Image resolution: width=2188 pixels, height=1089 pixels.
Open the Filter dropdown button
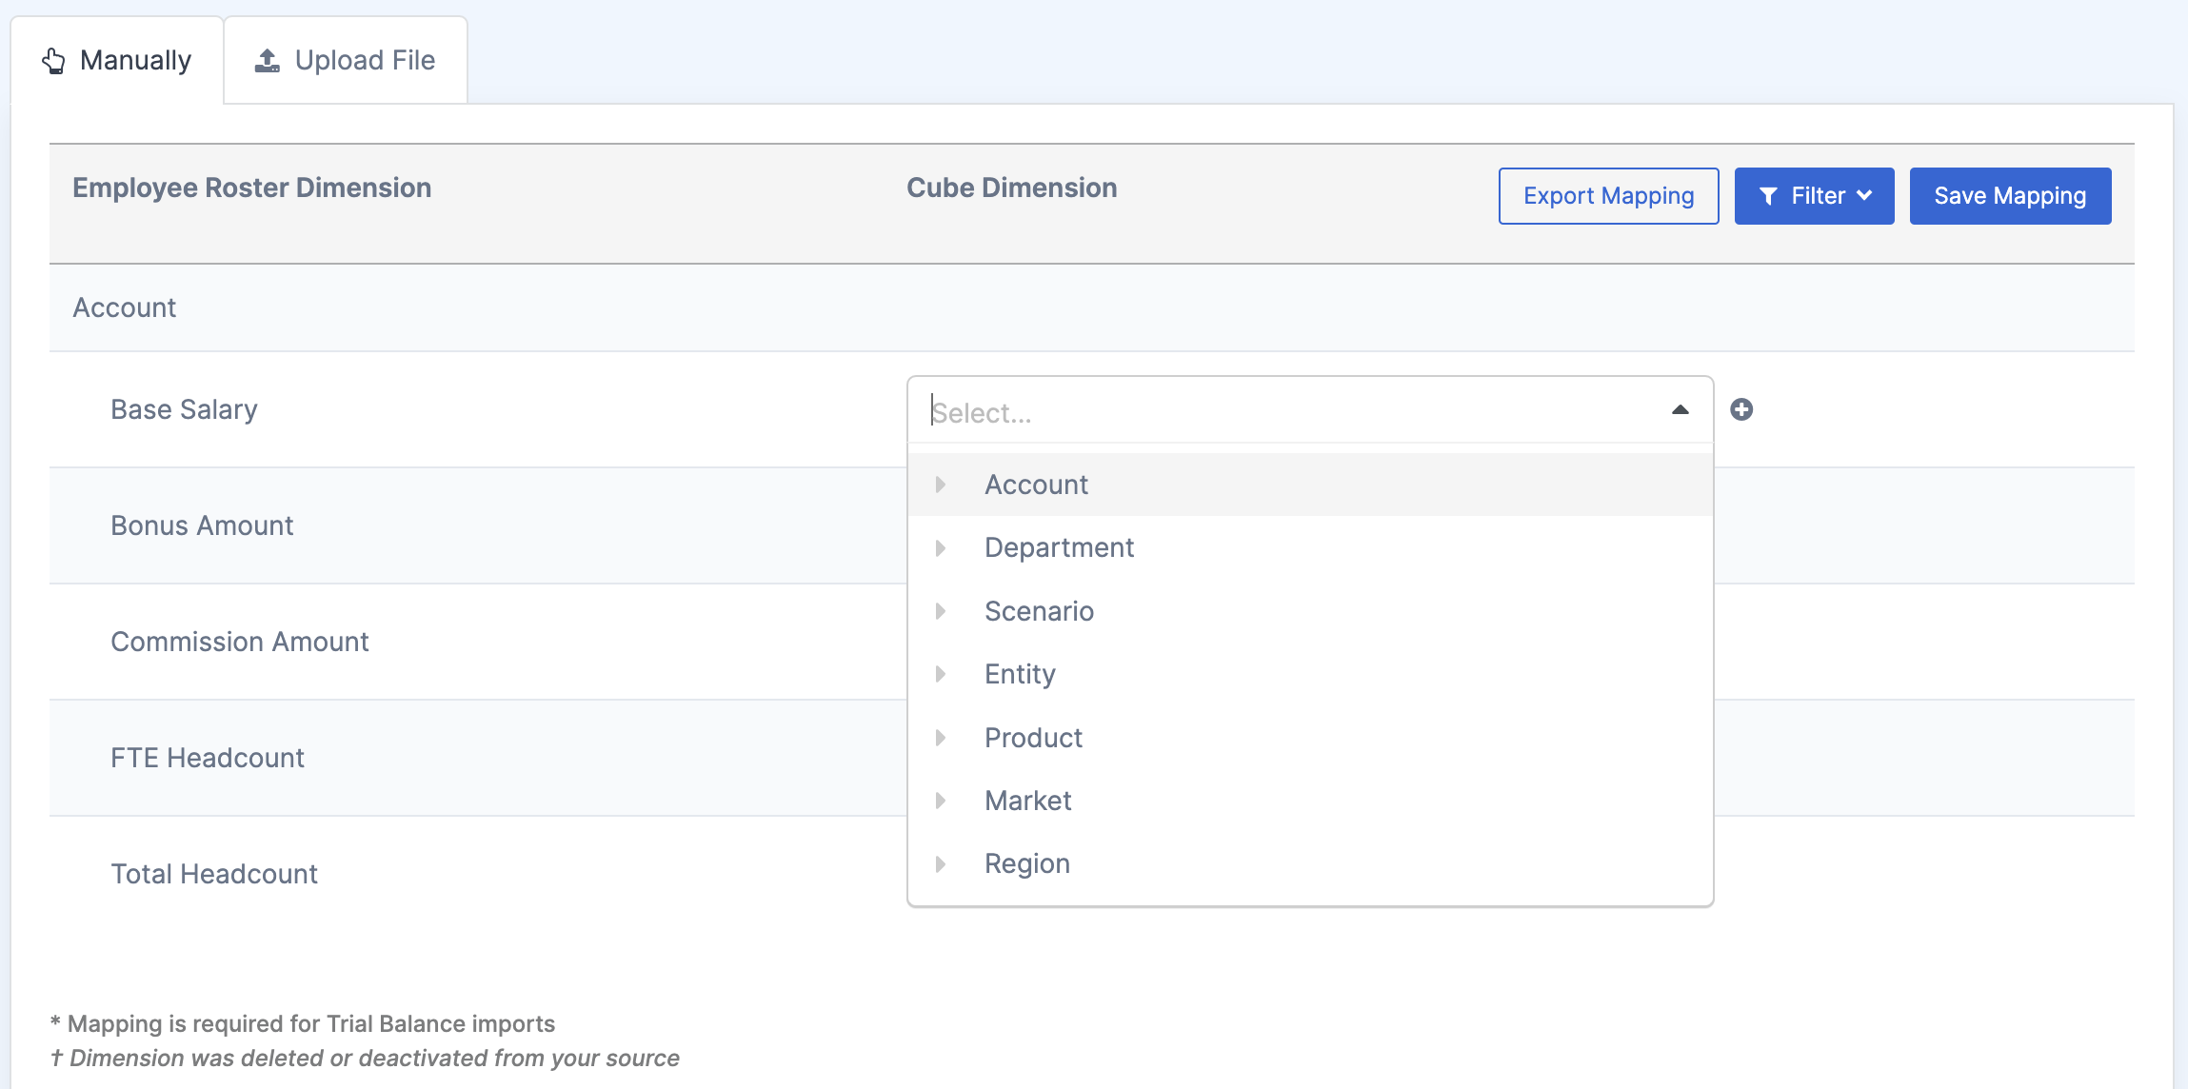(1814, 196)
